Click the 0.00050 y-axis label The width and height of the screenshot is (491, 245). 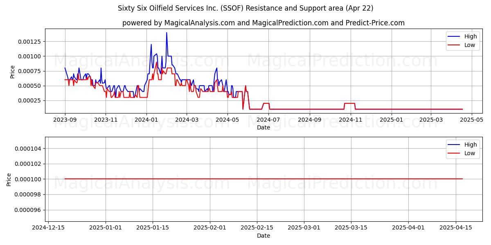30,86
